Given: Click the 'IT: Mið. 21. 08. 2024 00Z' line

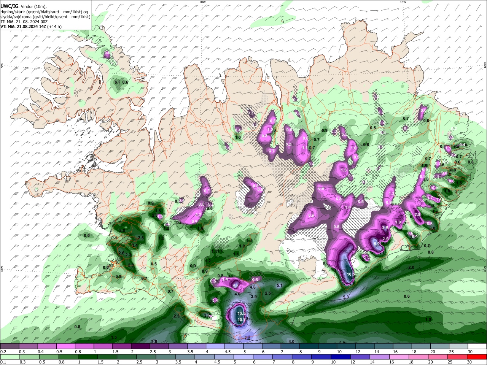Looking at the screenshot, I should click(x=24, y=22).
